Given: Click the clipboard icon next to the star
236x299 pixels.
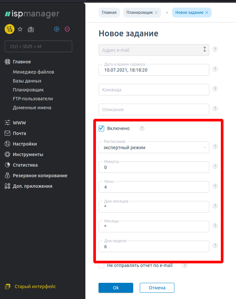Looking at the screenshot, I should coord(31,29).
